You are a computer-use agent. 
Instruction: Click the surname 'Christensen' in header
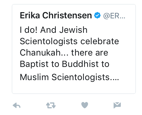click(x=67, y=16)
